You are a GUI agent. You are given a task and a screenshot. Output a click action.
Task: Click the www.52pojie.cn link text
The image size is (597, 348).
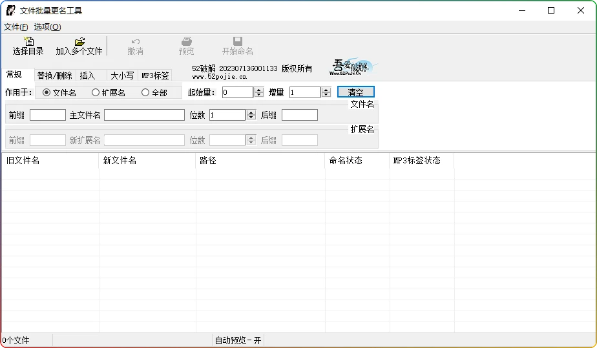[x=219, y=77]
